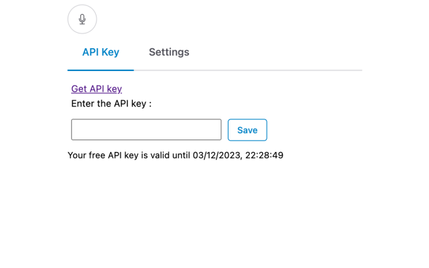Click the expiry time 22:28:49

[x=264, y=155]
